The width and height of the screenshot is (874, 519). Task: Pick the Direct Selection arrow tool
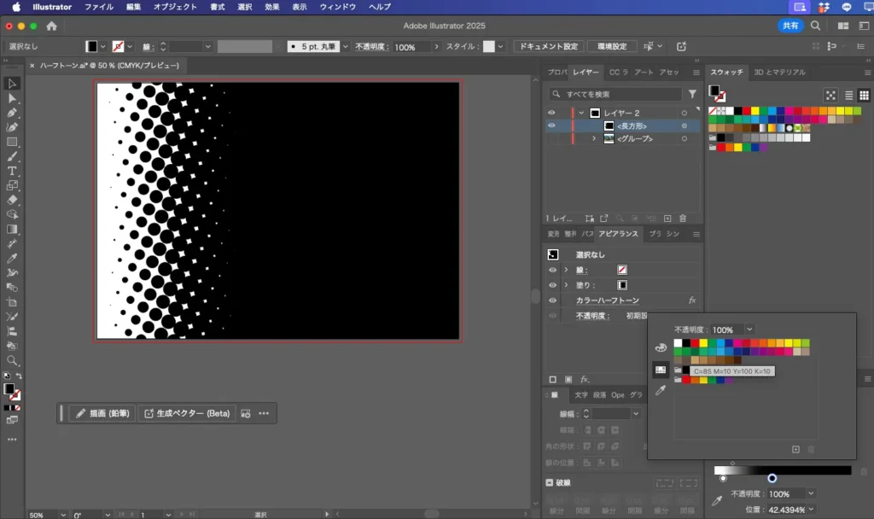pyautogui.click(x=12, y=98)
